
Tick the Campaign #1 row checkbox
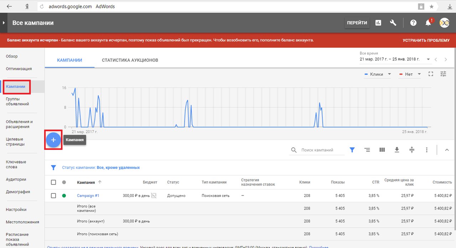point(53,196)
